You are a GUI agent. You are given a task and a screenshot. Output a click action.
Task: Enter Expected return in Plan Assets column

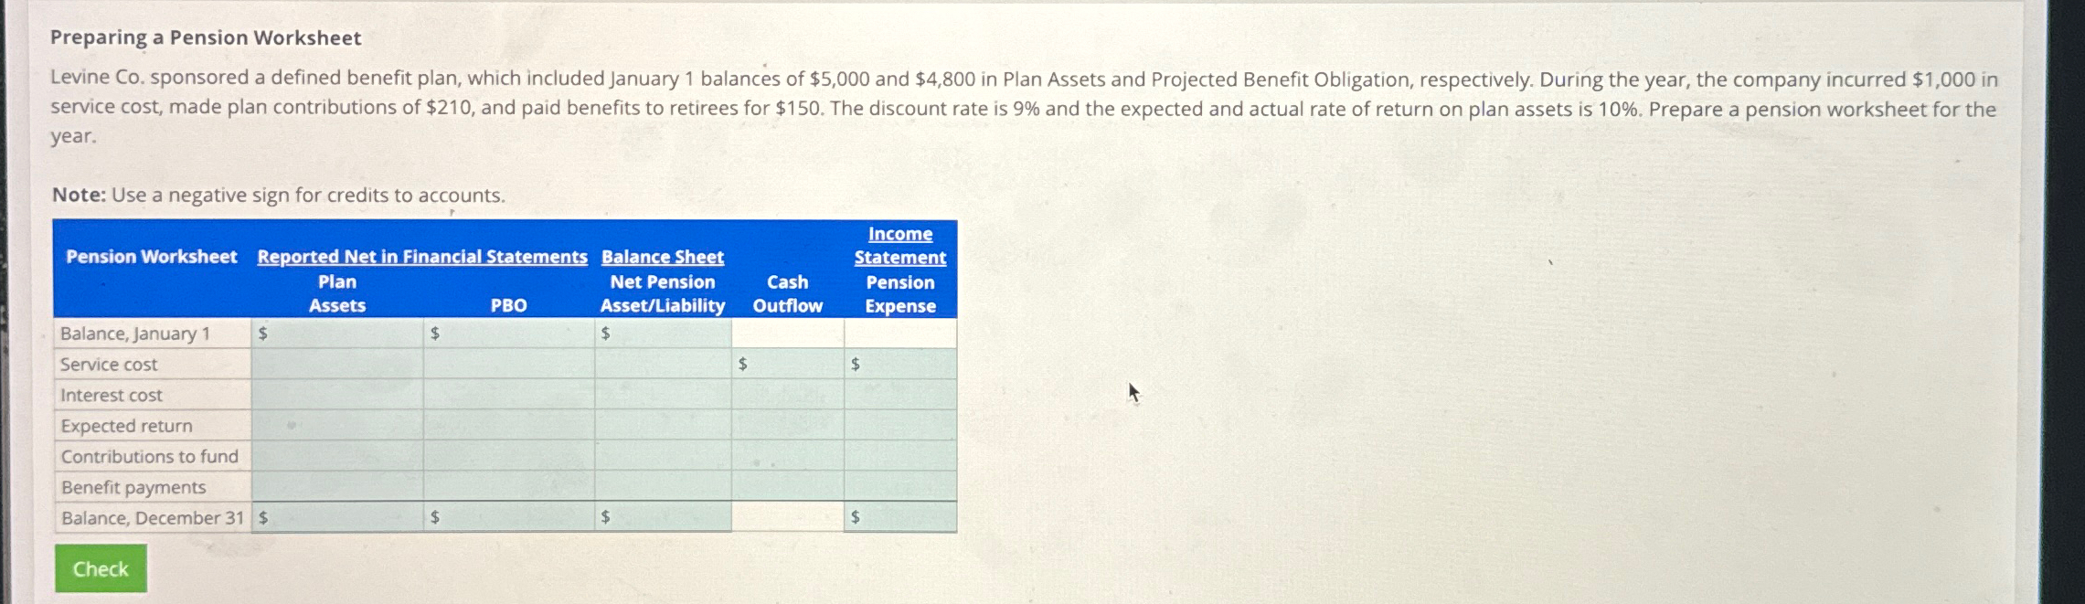click(334, 425)
